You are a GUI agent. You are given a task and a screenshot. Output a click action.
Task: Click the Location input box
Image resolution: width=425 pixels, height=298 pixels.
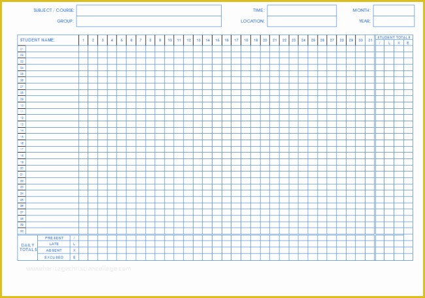tap(301, 21)
